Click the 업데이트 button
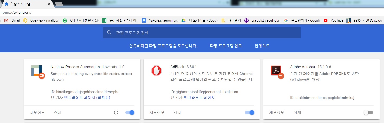Image resolution: width=384 pixels, height=123 pixels. pos(262,46)
